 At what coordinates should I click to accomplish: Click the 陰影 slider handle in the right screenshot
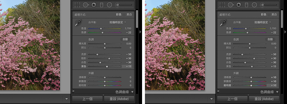(254, 59)
